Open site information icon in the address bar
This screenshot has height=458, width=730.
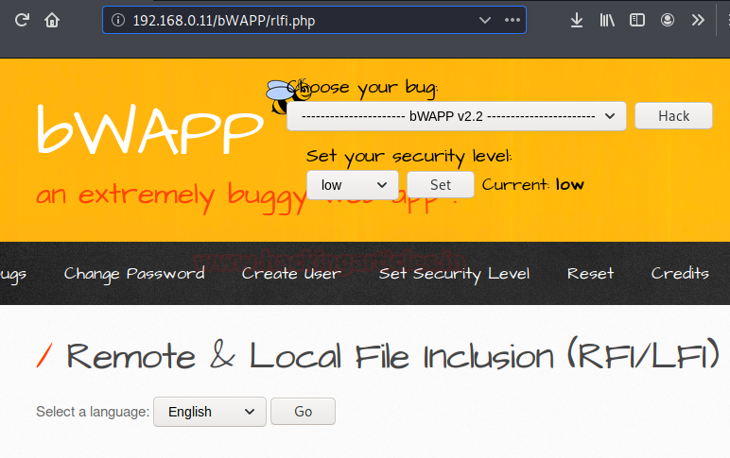[118, 20]
